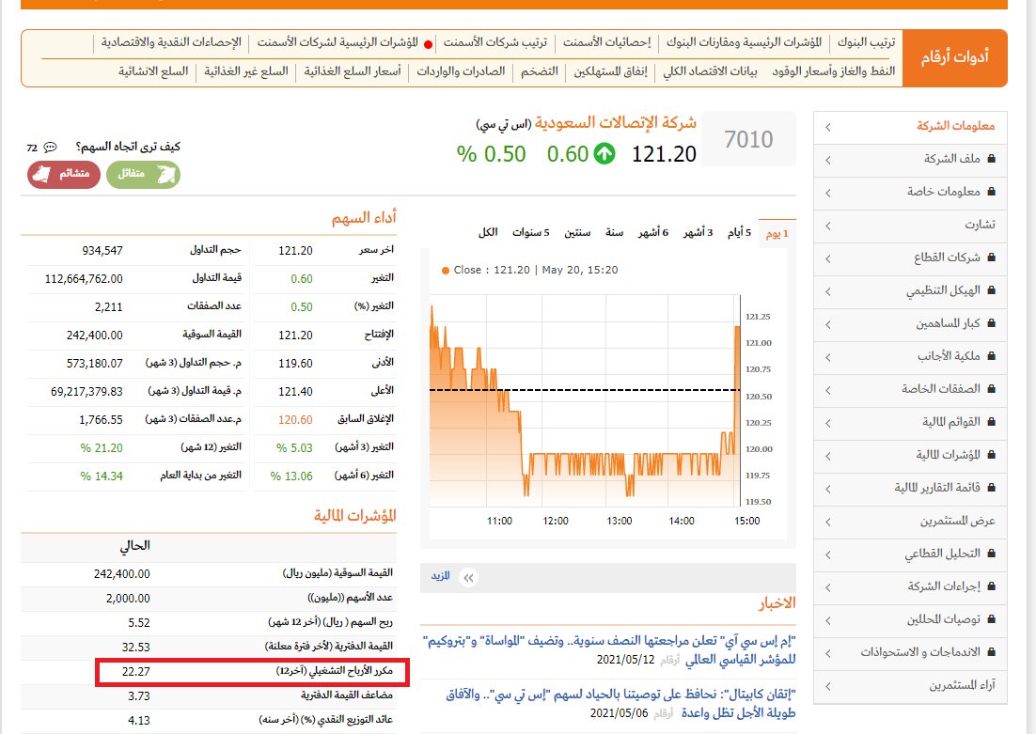The height and width of the screenshot is (734, 1036).
Task: Select the 6 أشهر chart period tab
Action: tap(652, 232)
